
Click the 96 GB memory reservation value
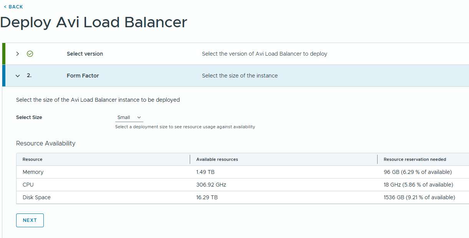418,172
